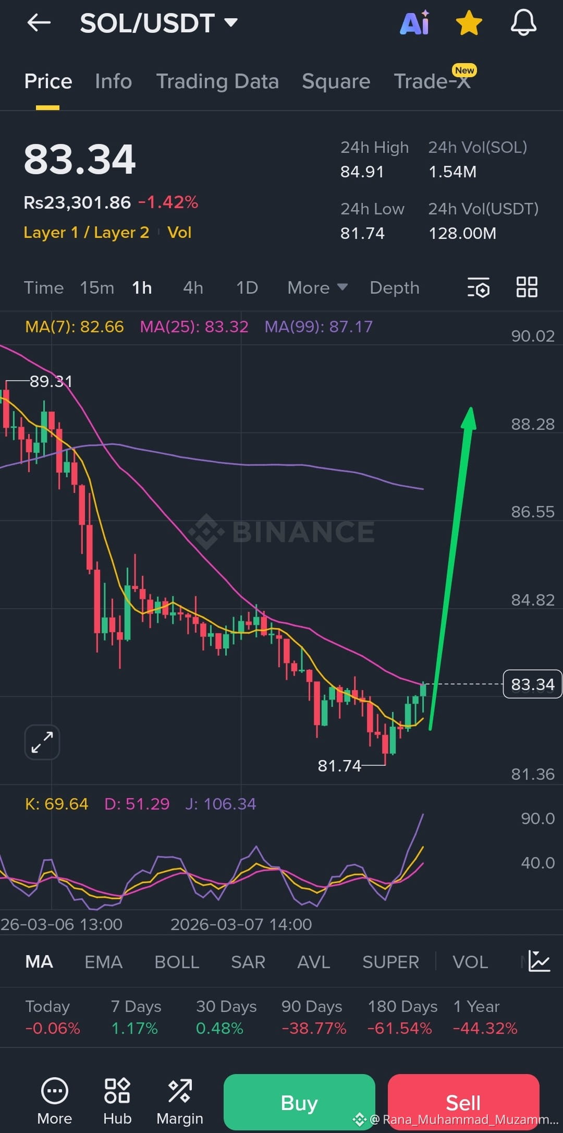Switch to the Depth chart

395,288
